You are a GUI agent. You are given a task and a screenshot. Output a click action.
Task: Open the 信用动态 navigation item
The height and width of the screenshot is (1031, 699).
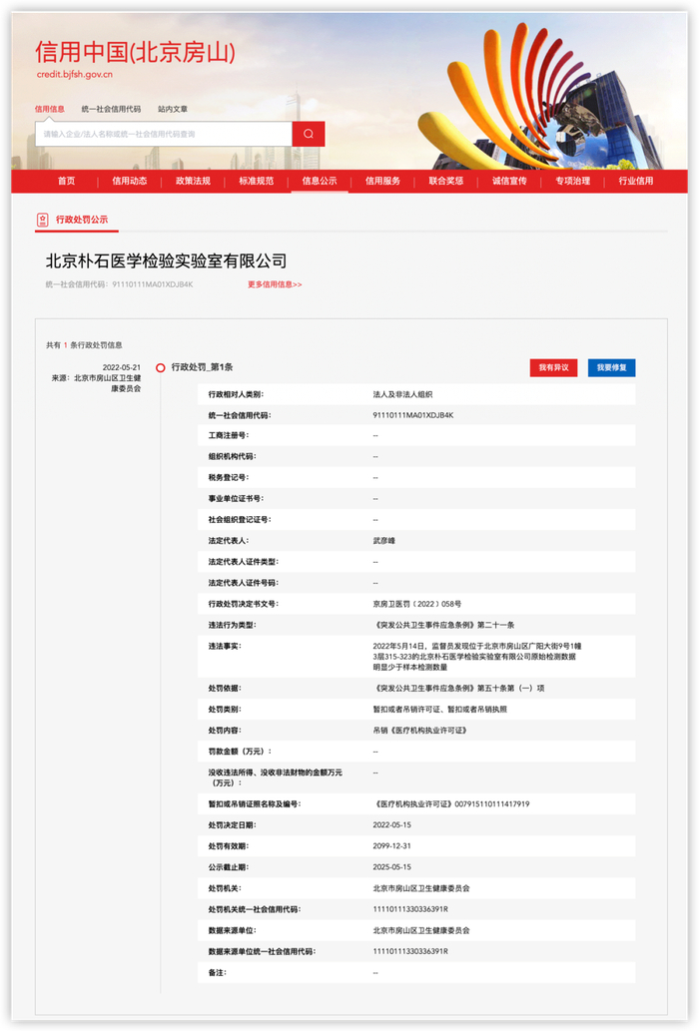click(x=130, y=181)
